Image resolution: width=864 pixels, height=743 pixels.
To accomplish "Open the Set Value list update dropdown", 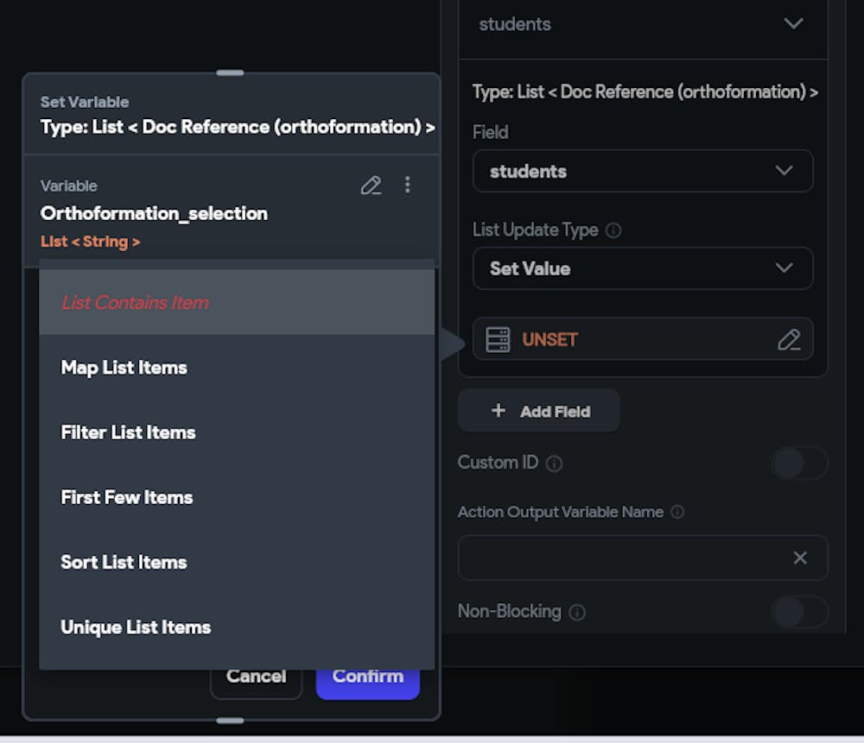I will [642, 268].
